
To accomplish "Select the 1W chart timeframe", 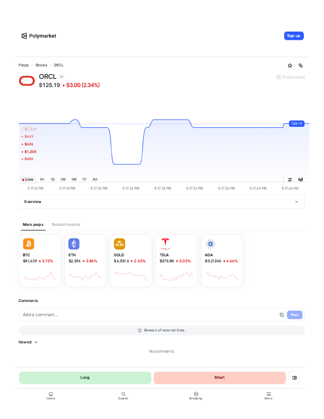I will 63,180.
